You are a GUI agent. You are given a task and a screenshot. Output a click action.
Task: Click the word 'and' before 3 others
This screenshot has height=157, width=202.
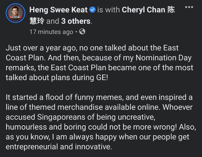(x=53, y=21)
